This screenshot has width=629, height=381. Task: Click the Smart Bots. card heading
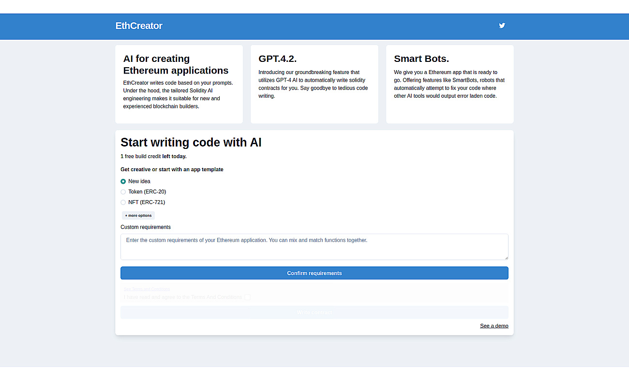(x=421, y=59)
